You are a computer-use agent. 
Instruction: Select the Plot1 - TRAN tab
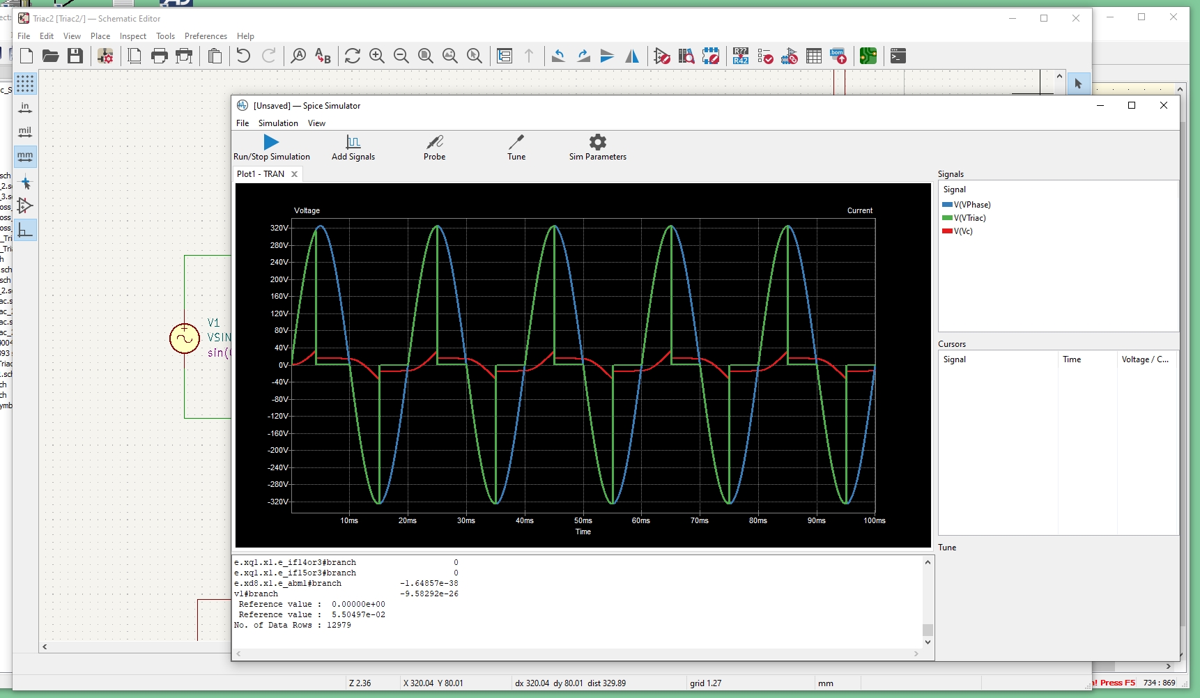[x=261, y=174]
